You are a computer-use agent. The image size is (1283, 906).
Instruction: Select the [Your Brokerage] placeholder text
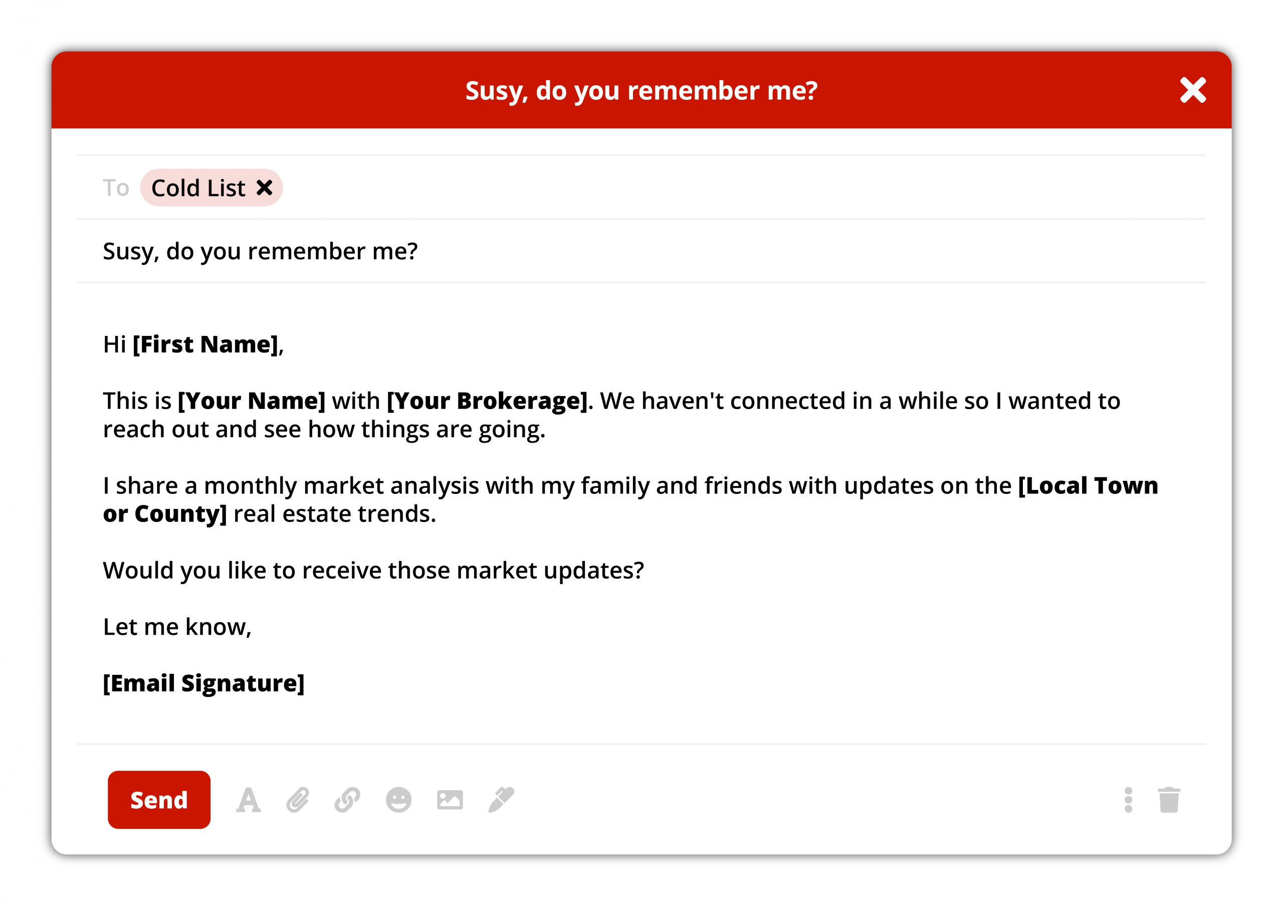point(487,401)
